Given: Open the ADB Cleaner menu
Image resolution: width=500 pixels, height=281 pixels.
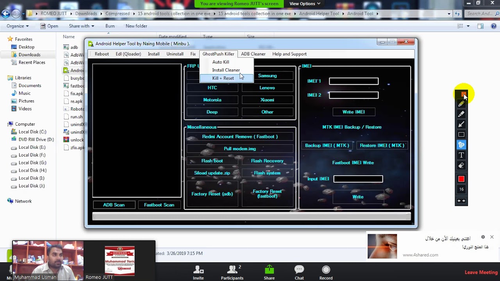Looking at the screenshot, I should click(x=253, y=54).
